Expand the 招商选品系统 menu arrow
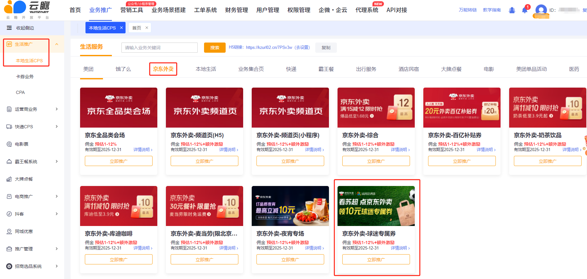This screenshot has height=279, width=587. (x=57, y=266)
